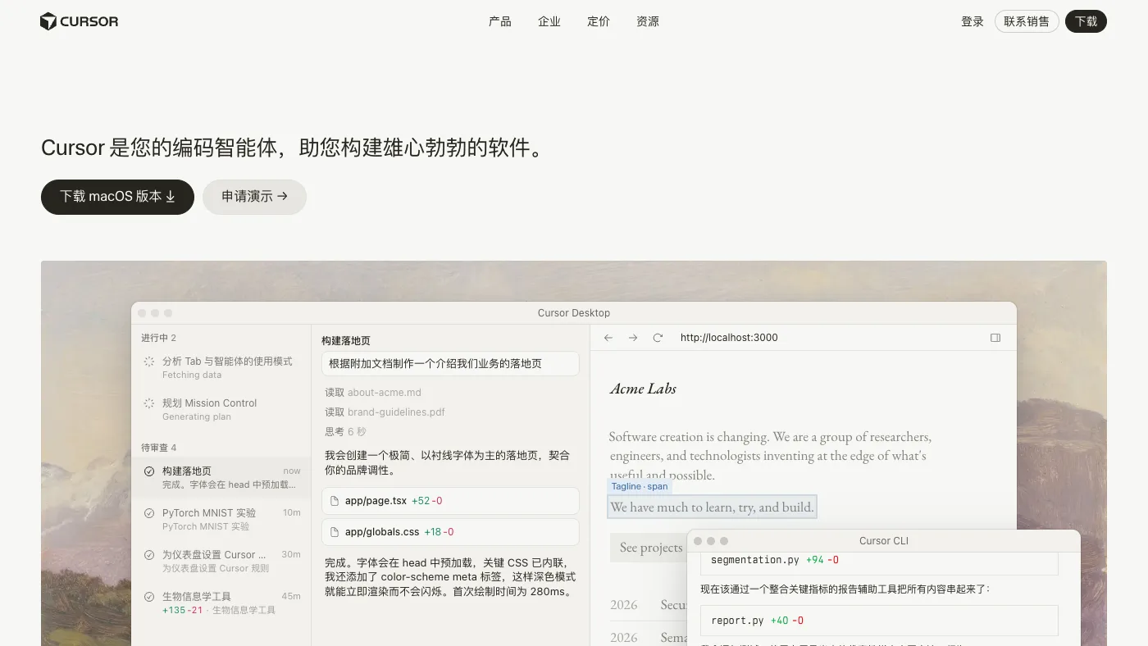This screenshot has height=646, width=1148.
Task: Select the 构建落地页 task row
Action: point(221,477)
